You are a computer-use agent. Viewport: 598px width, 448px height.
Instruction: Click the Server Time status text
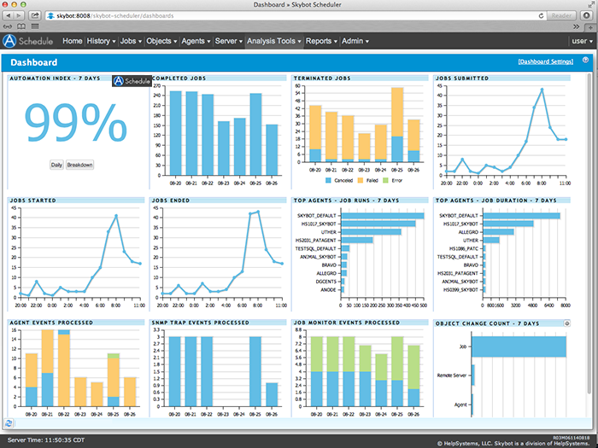46,440
